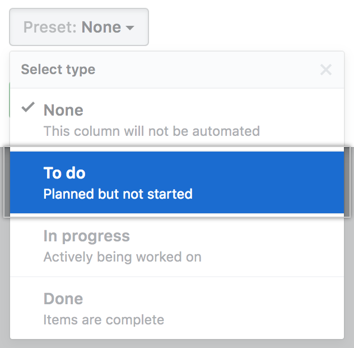Click the Select type header title
Viewport: 354px width, 348px height.
click(x=58, y=70)
